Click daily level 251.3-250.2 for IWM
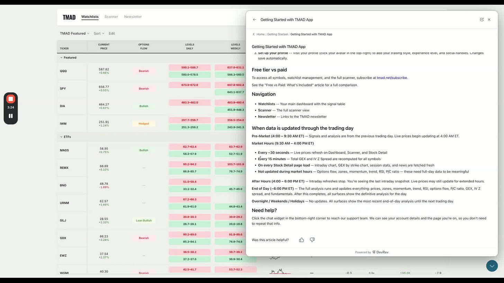Viewport: 504px width, 283px height. (x=190, y=127)
